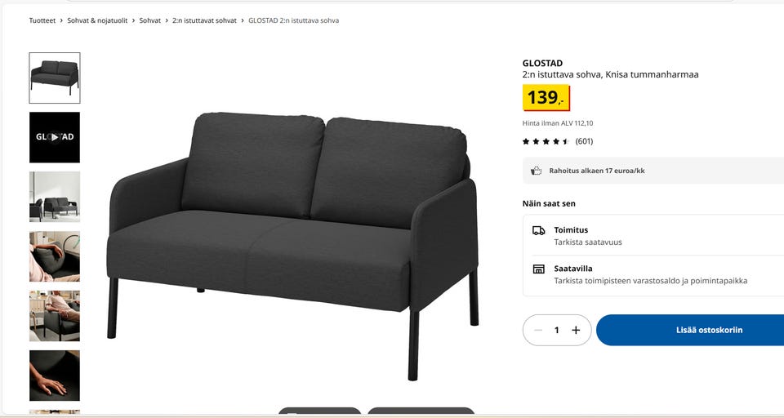784x418 pixels.
Task: Click the quantity input field showing 1
Action: [x=556, y=330]
